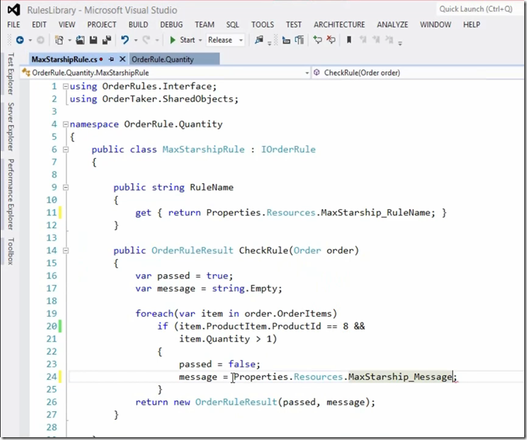Open the Release configuration dropdown

[240, 41]
